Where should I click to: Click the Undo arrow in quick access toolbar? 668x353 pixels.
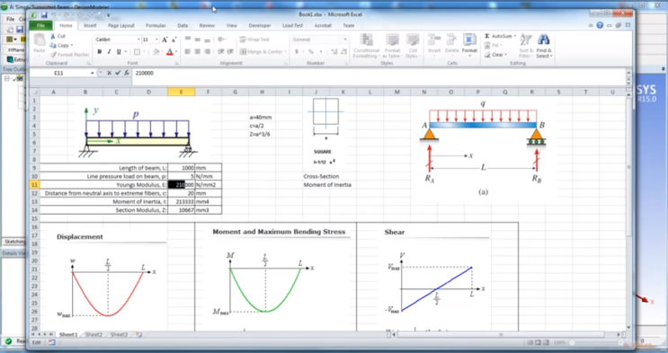pyautogui.click(x=54, y=15)
